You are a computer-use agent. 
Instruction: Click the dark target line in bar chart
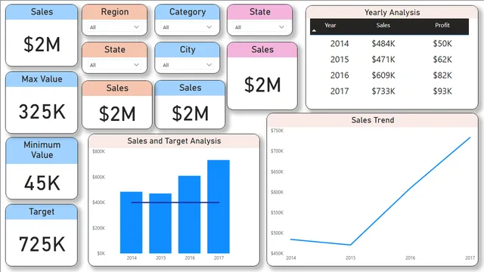pos(175,202)
